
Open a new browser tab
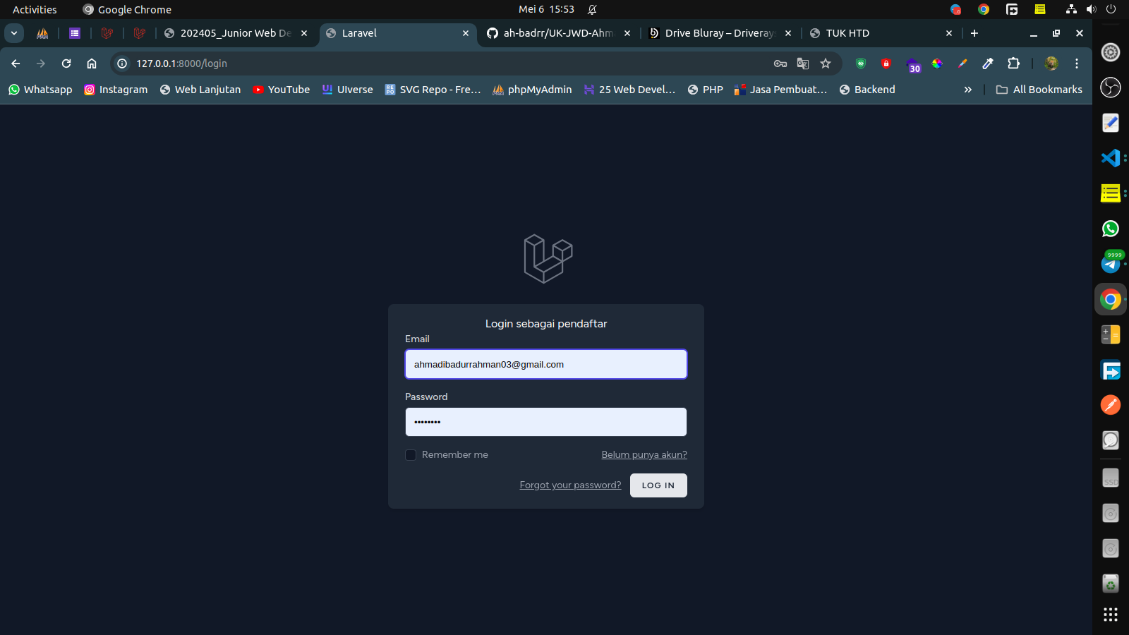point(974,33)
